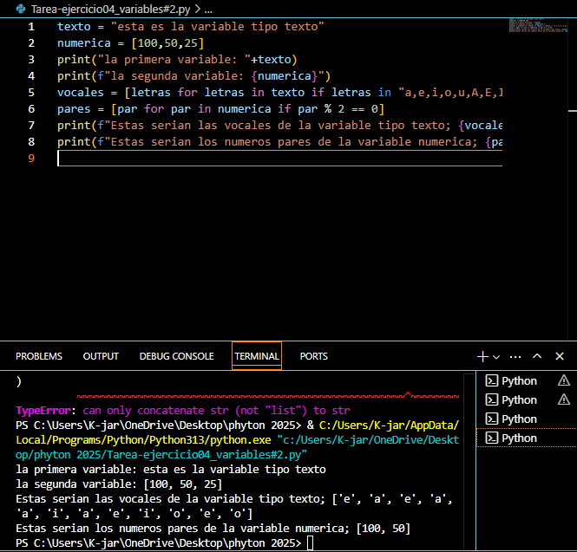Screen dimensions: 577x552
Task: Open the launch profile dropdown arrow beside the plus
Action: (496, 357)
